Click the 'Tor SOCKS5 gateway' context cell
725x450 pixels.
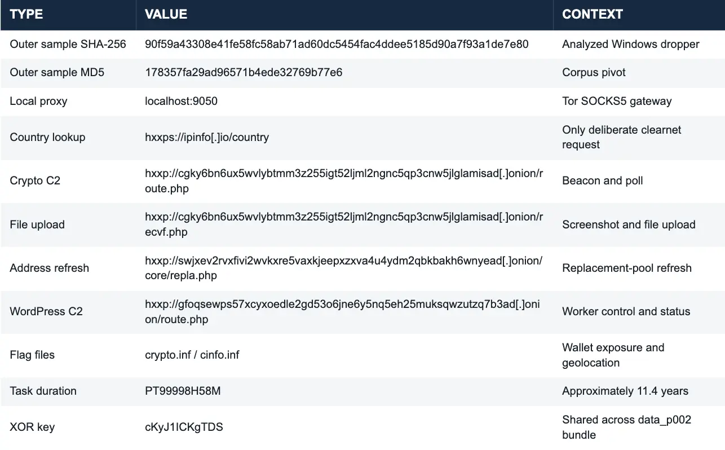617,101
